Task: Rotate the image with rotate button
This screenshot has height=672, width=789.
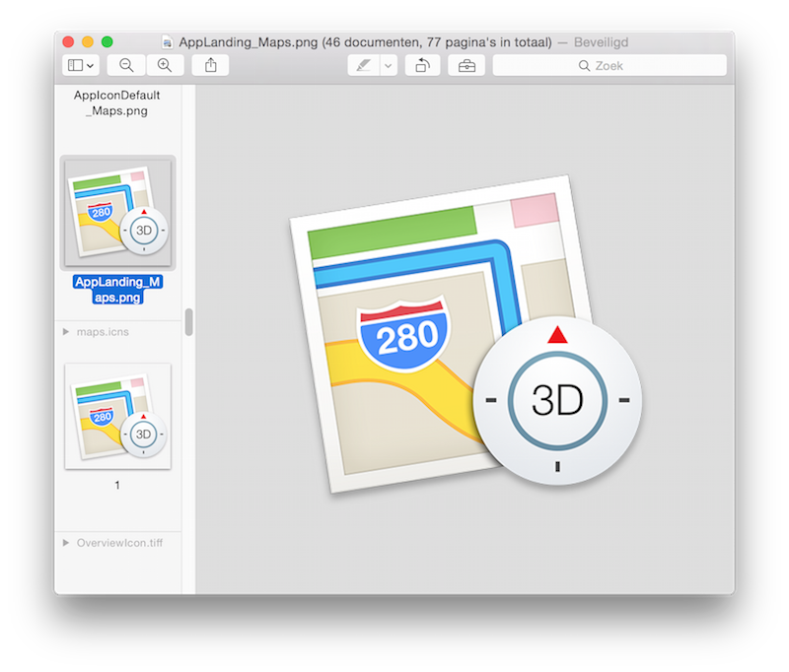Action: click(423, 65)
